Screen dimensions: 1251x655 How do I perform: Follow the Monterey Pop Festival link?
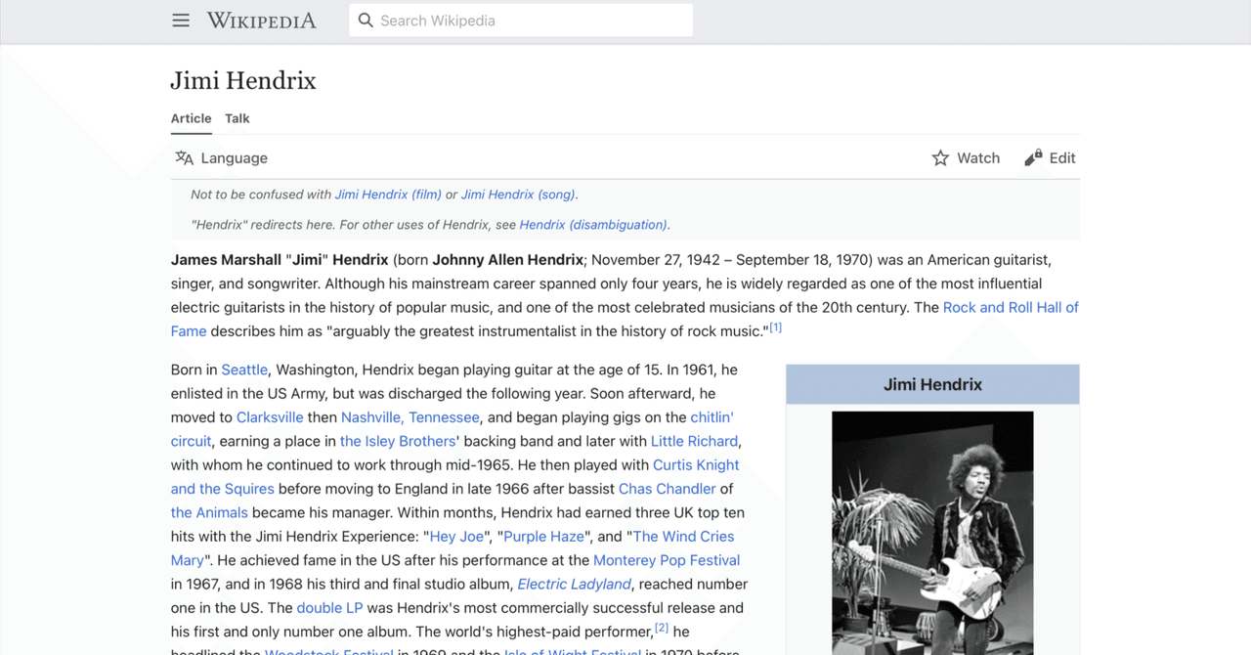click(x=667, y=560)
